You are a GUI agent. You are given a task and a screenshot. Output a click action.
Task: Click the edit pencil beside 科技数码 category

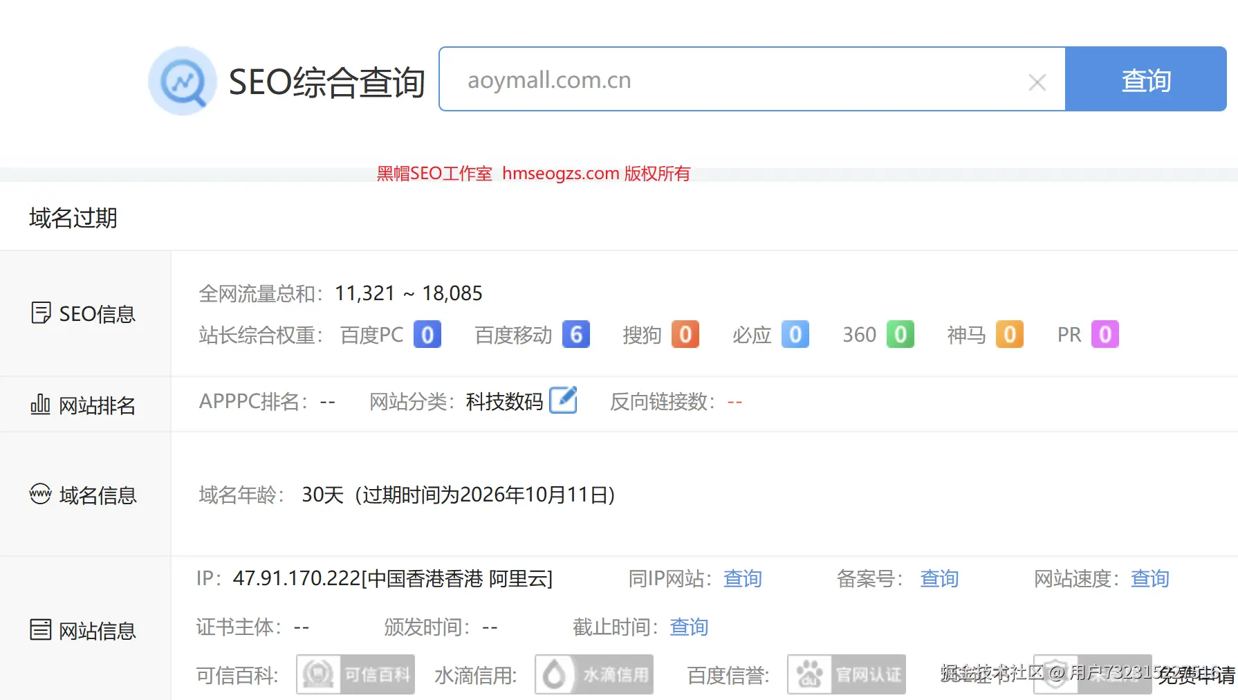coord(564,400)
